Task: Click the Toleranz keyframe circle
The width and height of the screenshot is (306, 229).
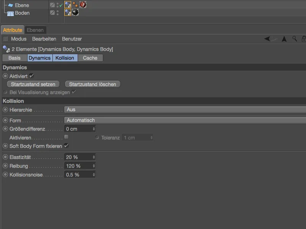Action: click(97, 137)
